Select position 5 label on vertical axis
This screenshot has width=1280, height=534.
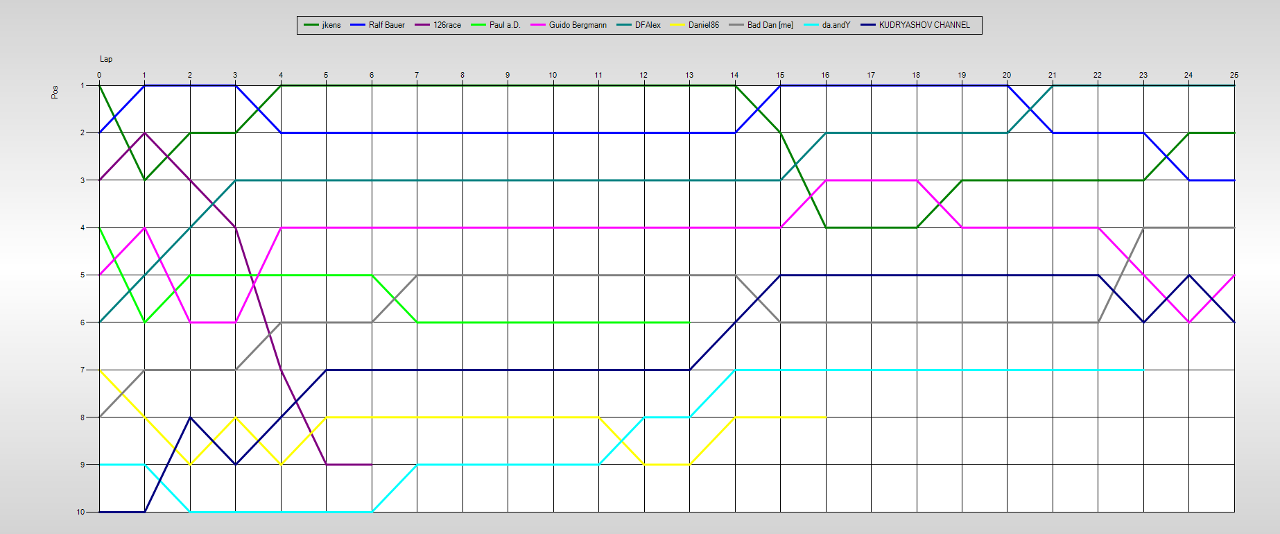pyautogui.click(x=83, y=275)
